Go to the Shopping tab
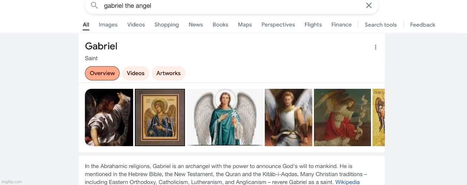This screenshot has width=467, height=185. [166, 25]
